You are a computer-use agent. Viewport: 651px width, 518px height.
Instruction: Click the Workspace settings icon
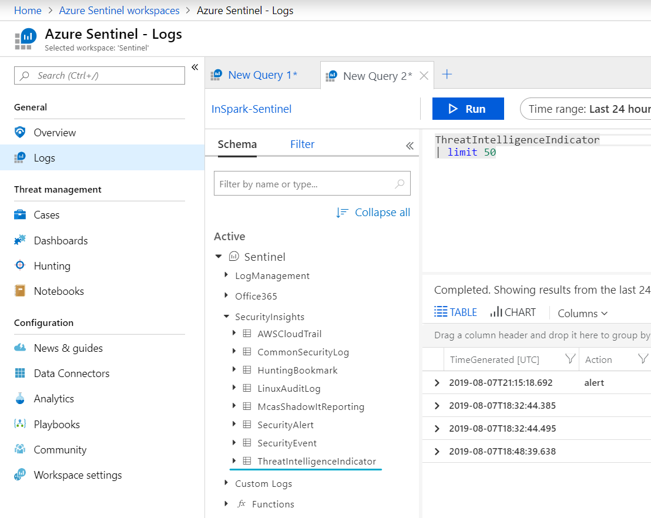pos(19,475)
